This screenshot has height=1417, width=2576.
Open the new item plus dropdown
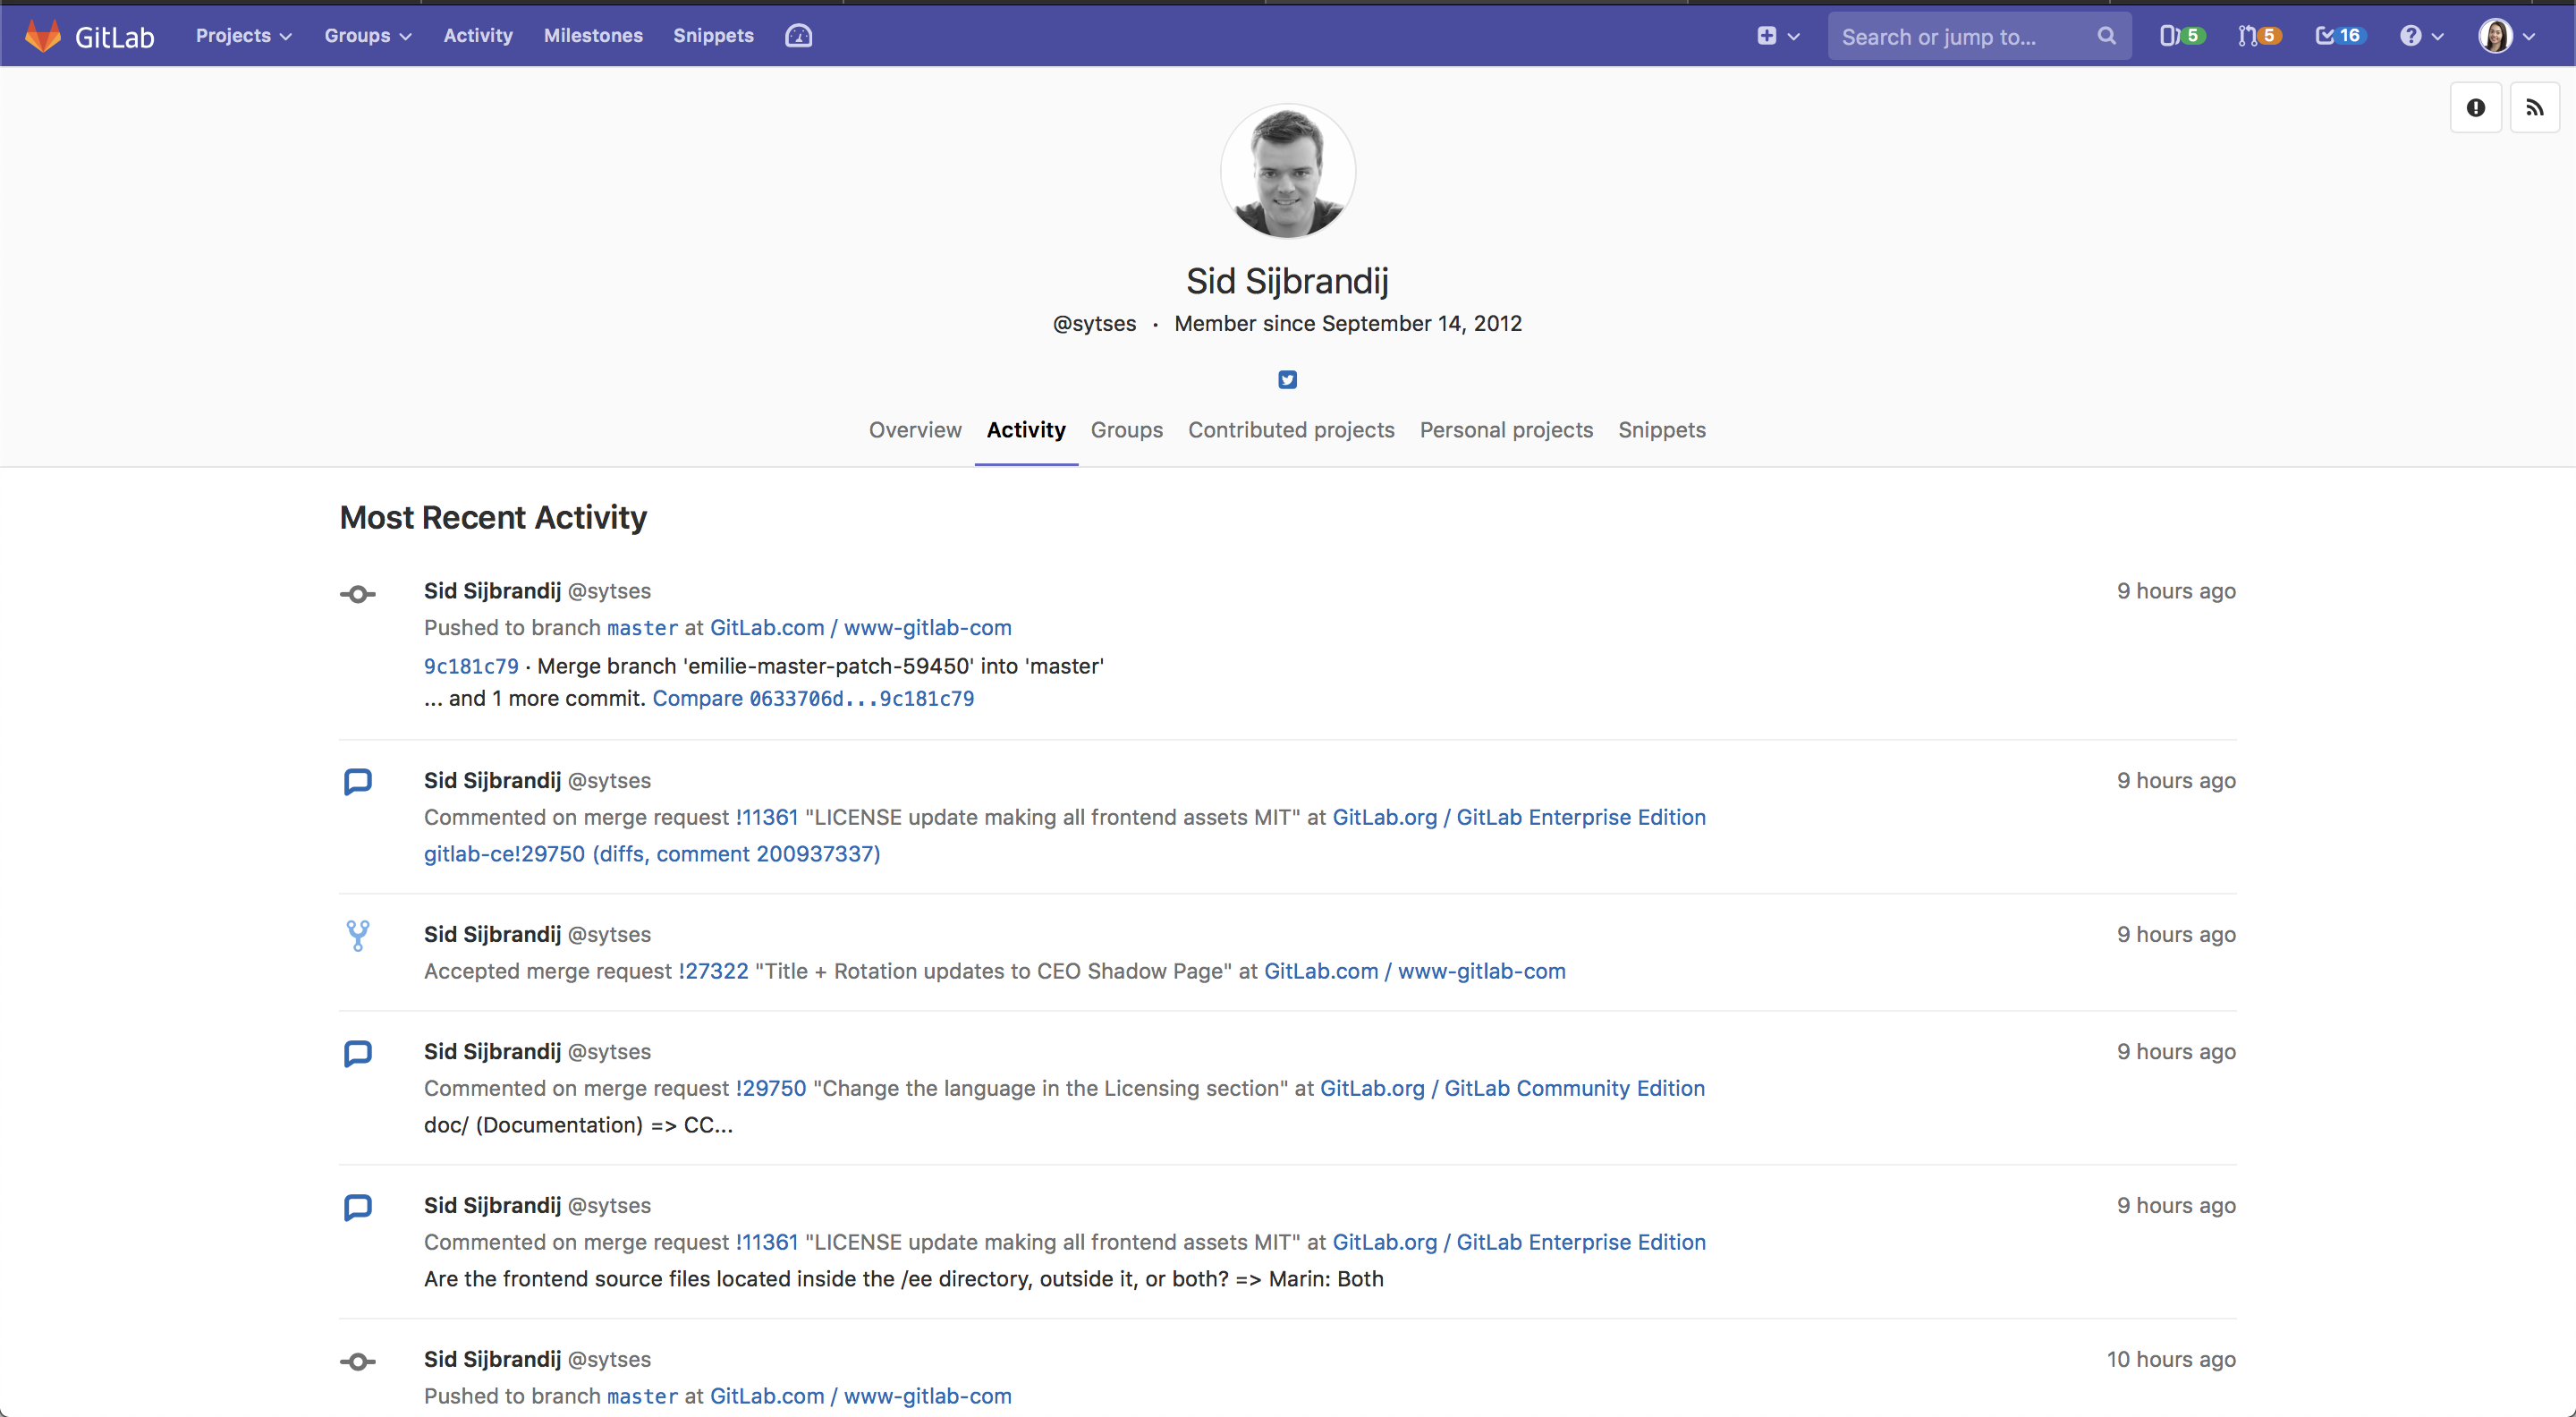1777,36
